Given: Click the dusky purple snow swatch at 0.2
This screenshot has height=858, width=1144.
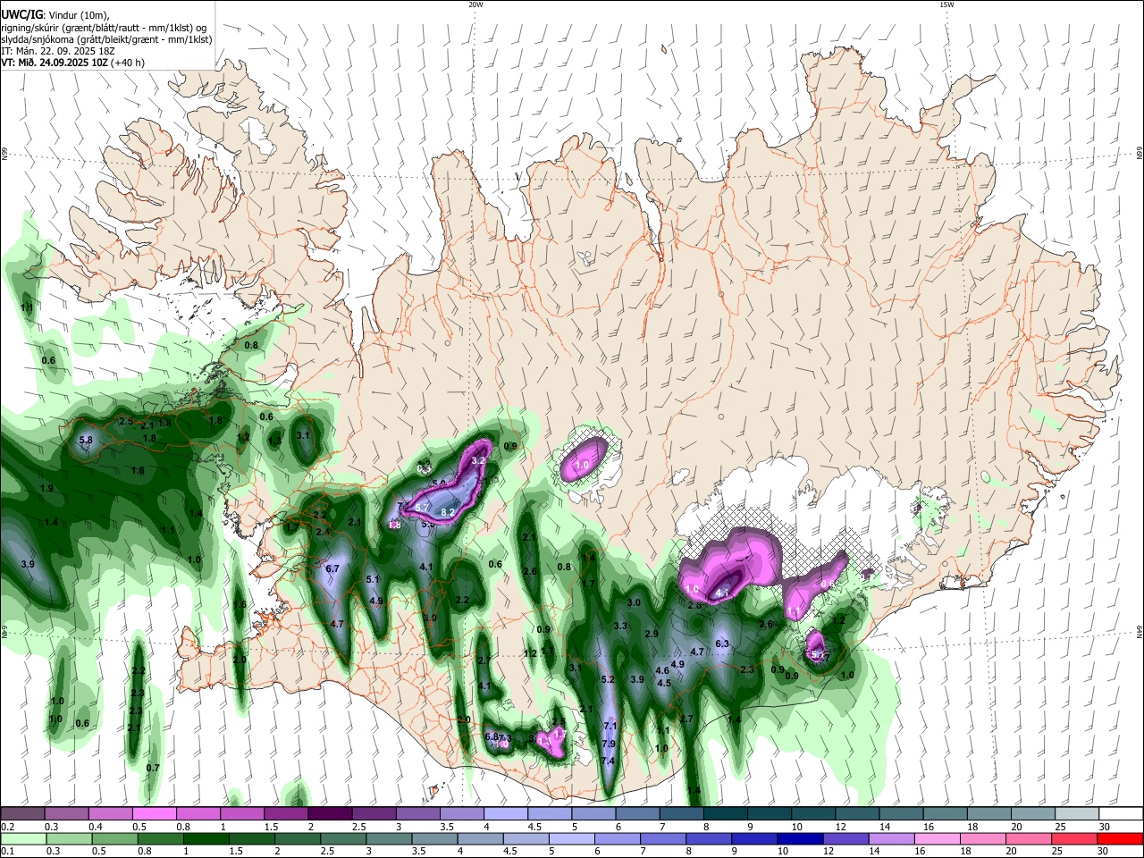Looking at the screenshot, I should [22, 813].
